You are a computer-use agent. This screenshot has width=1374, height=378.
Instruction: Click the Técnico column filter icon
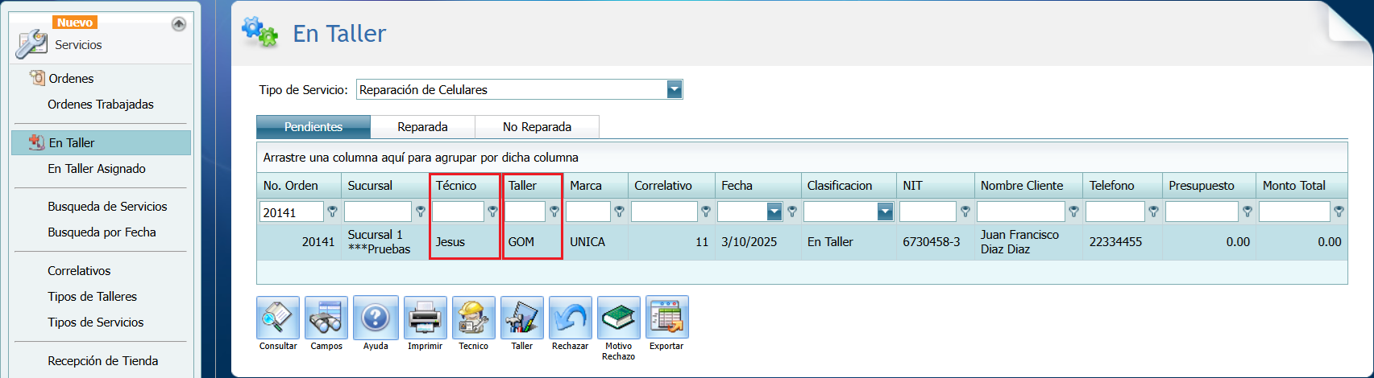point(492,212)
